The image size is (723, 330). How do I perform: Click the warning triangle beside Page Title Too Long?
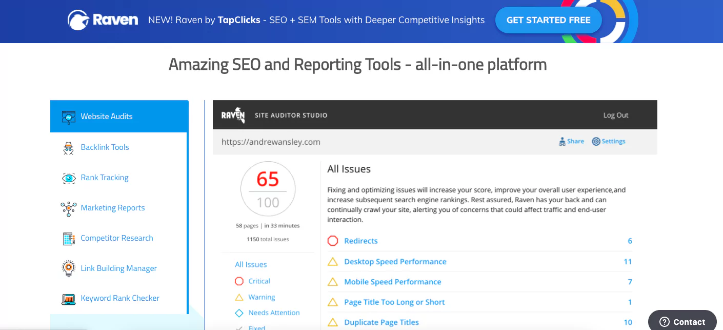(x=333, y=302)
